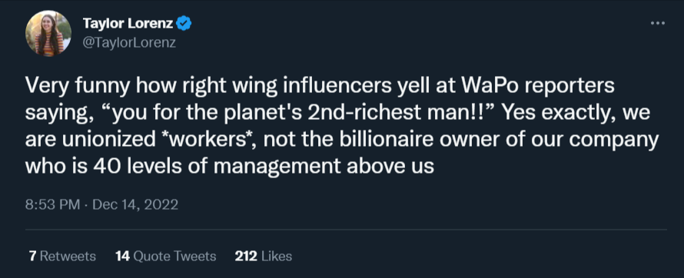684x278 pixels.
Task: Open the @TaylorLorenz handle link
Action: coord(129,43)
